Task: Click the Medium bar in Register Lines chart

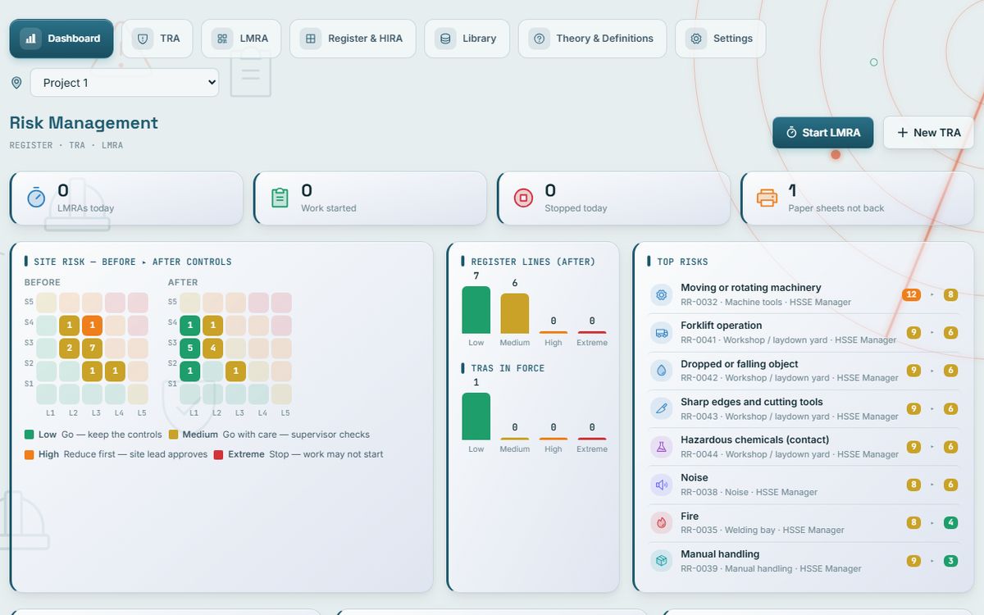Action: [x=515, y=313]
